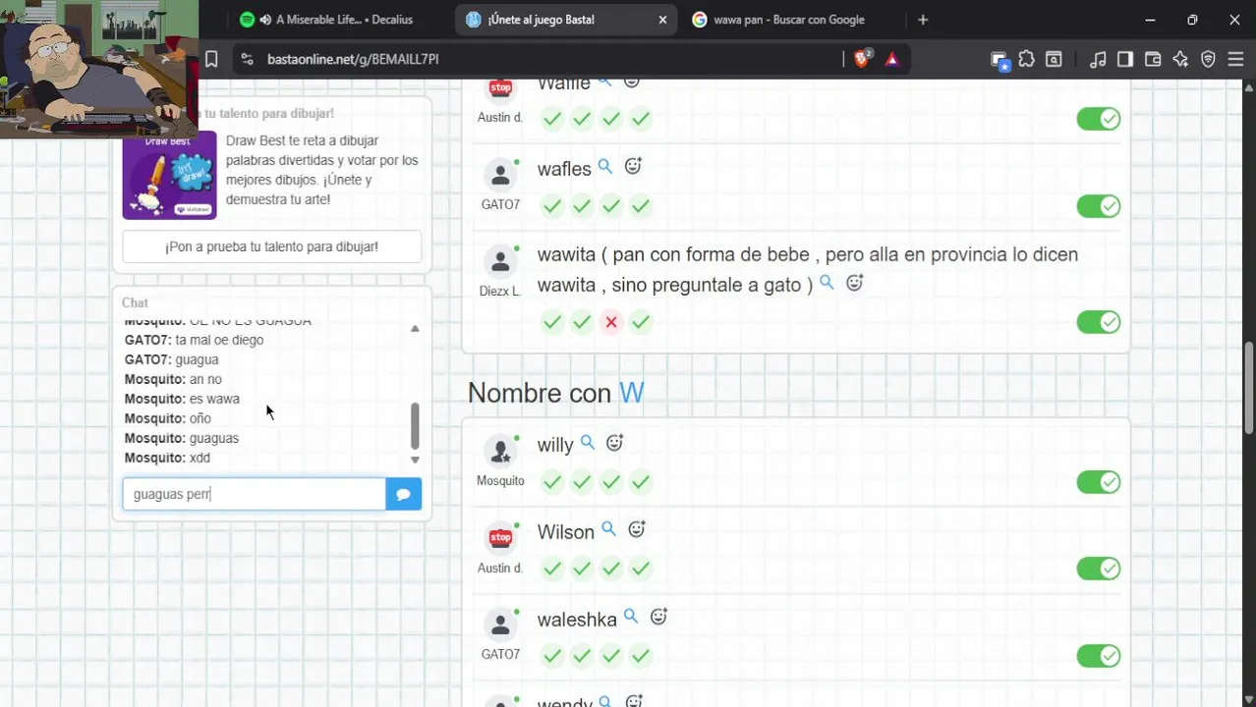Image resolution: width=1256 pixels, height=707 pixels.
Task: Click the chat message 'es wawa'
Action: point(214,399)
